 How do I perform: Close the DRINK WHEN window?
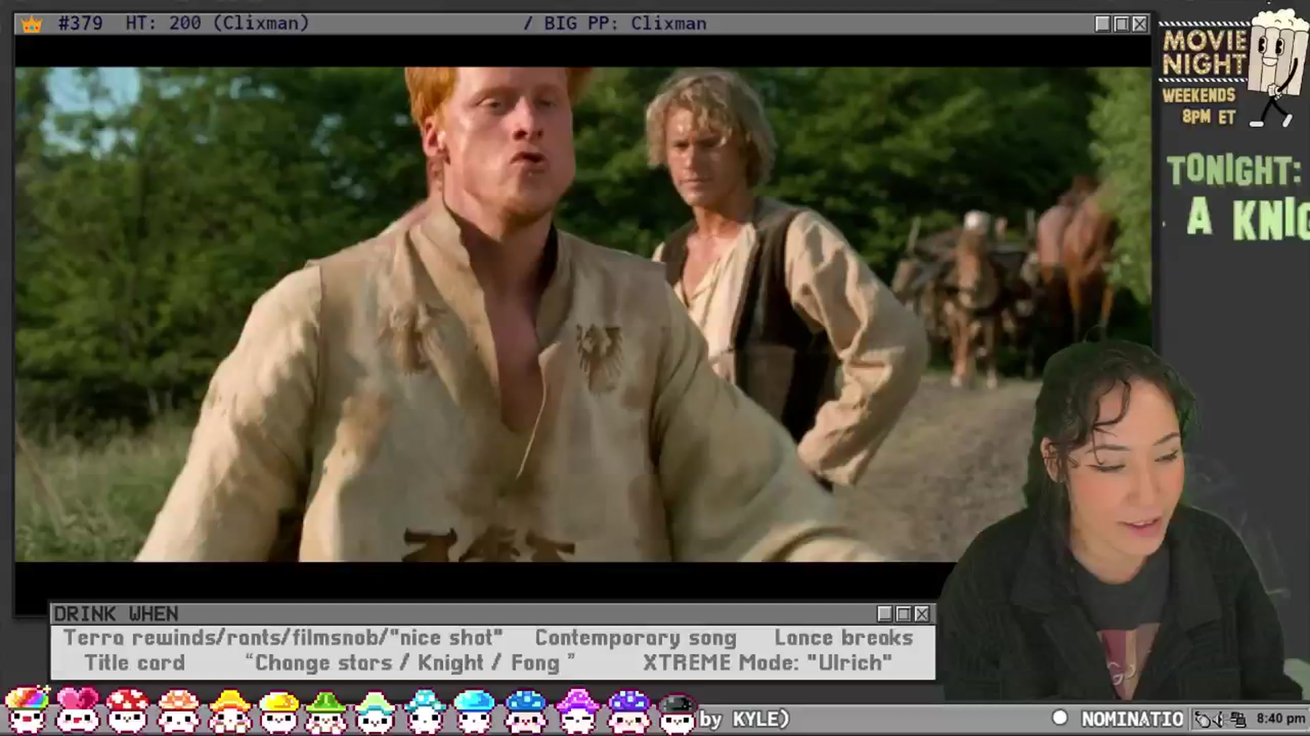[922, 614]
